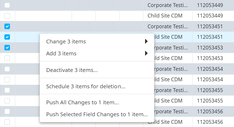Select the Child Site CDM 112053455 checkbox

pos(7,100)
